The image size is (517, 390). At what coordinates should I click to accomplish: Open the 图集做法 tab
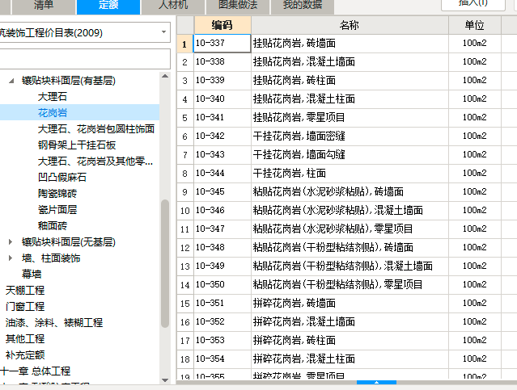(238, 6)
